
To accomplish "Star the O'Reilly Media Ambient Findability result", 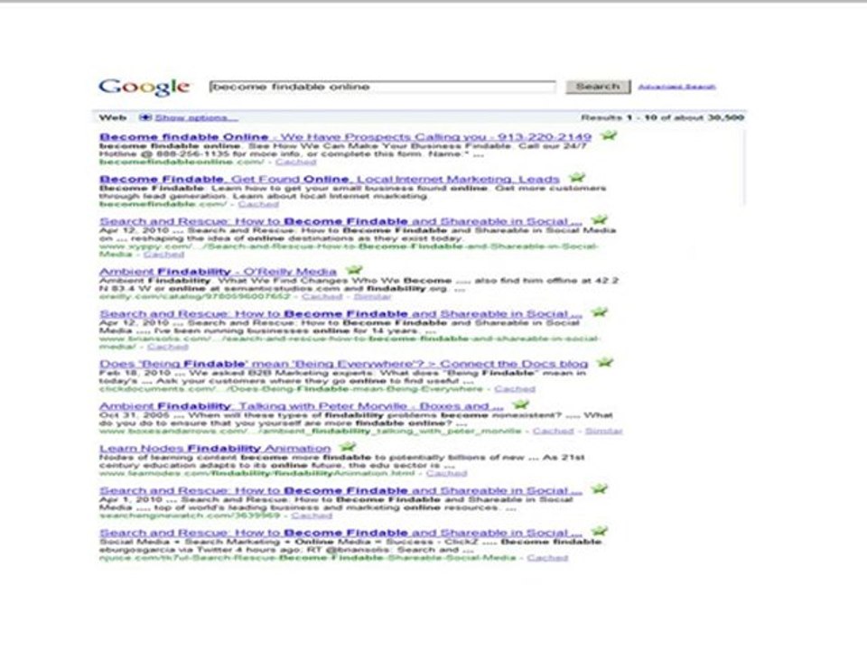I will pos(354,270).
